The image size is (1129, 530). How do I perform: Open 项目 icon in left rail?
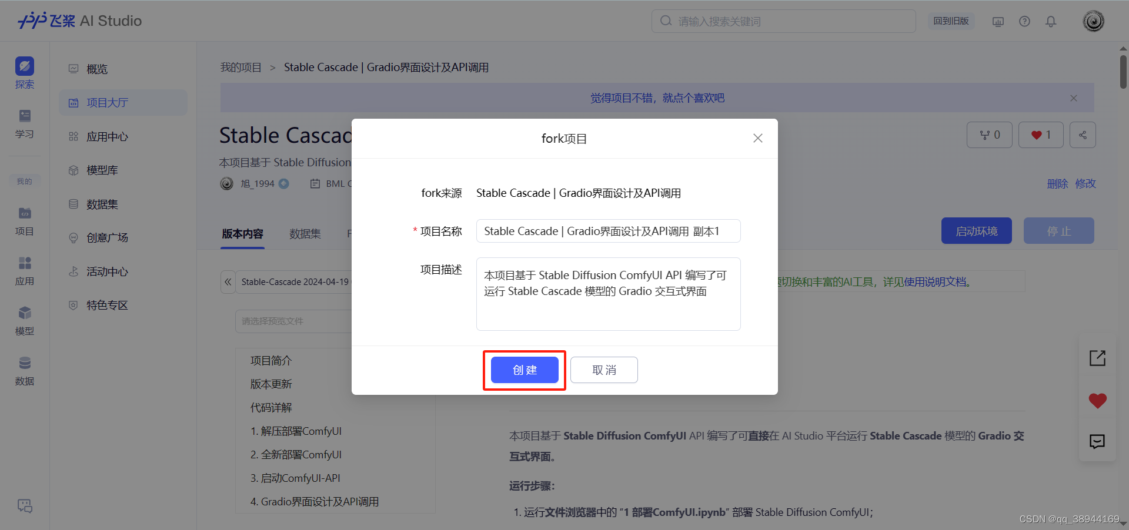(25, 222)
